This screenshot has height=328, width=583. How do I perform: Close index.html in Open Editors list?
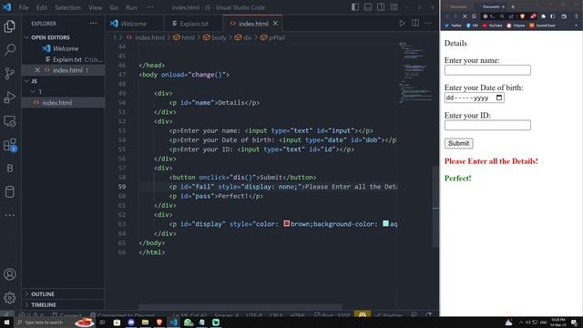point(37,70)
